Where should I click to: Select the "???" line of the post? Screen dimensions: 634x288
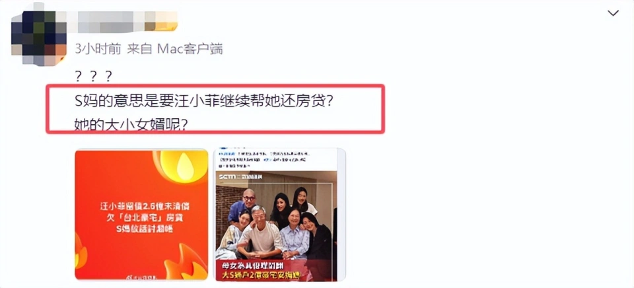point(93,75)
